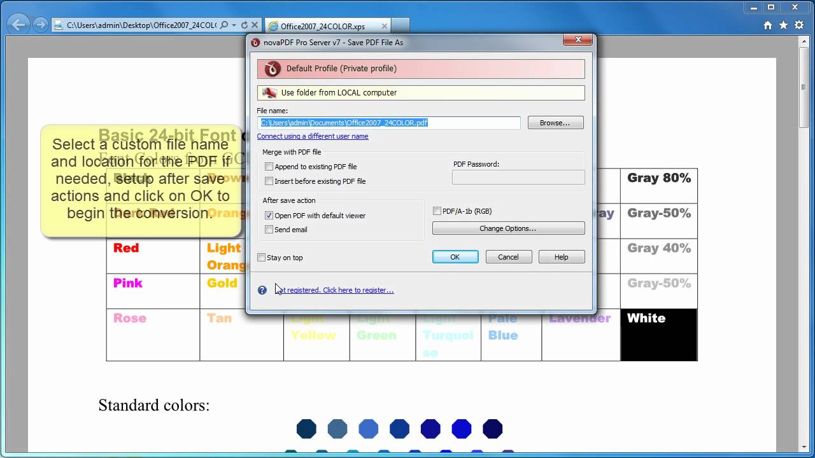Viewport: 815px width, 458px height.
Task: Click the Red table cell
Action: pos(153,256)
